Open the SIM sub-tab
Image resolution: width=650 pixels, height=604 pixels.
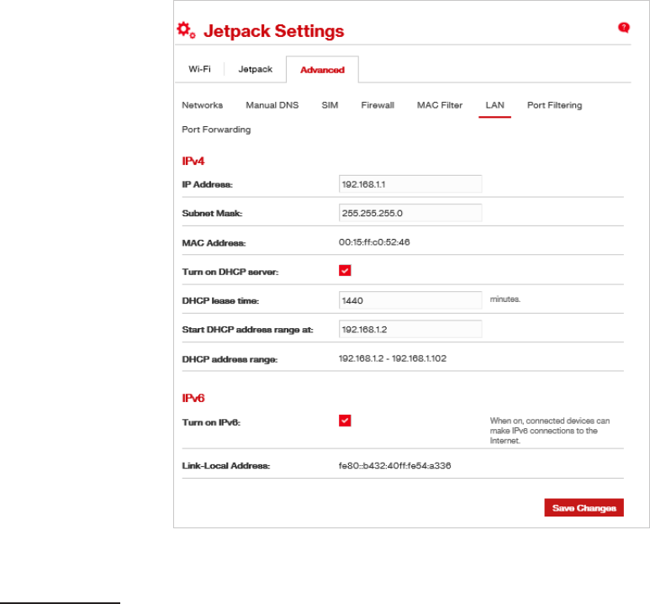(x=330, y=105)
